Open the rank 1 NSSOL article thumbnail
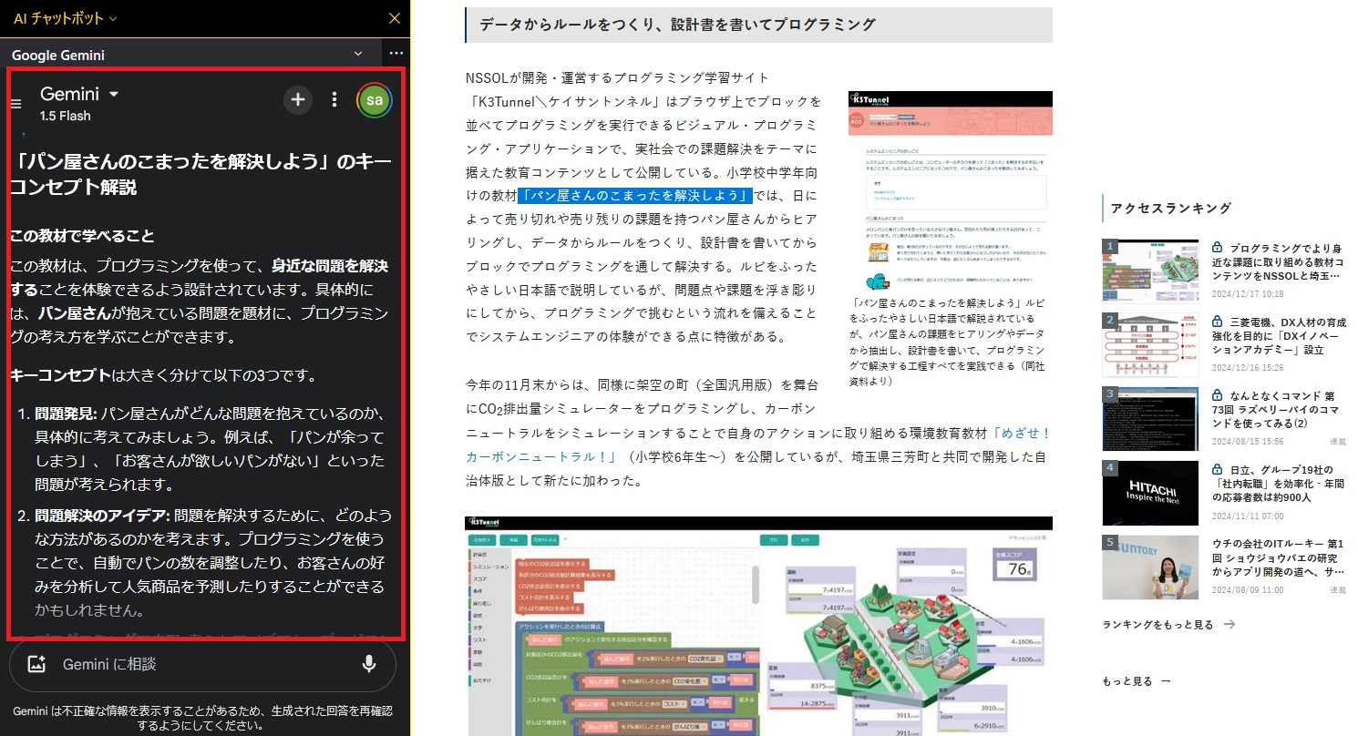Viewport: 1358px width, 736px height. tap(1150, 271)
